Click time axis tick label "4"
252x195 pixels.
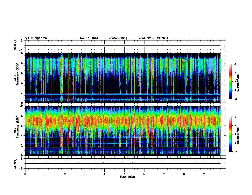tap(105, 174)
